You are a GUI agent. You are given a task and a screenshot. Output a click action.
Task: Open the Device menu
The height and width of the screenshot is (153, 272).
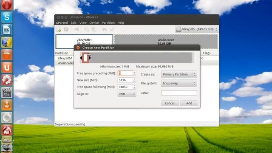(94, 23)
